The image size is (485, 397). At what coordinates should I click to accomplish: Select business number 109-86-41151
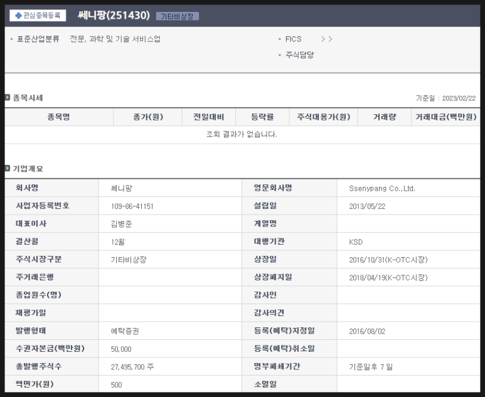pyautogui.click(x=132, y=206)
